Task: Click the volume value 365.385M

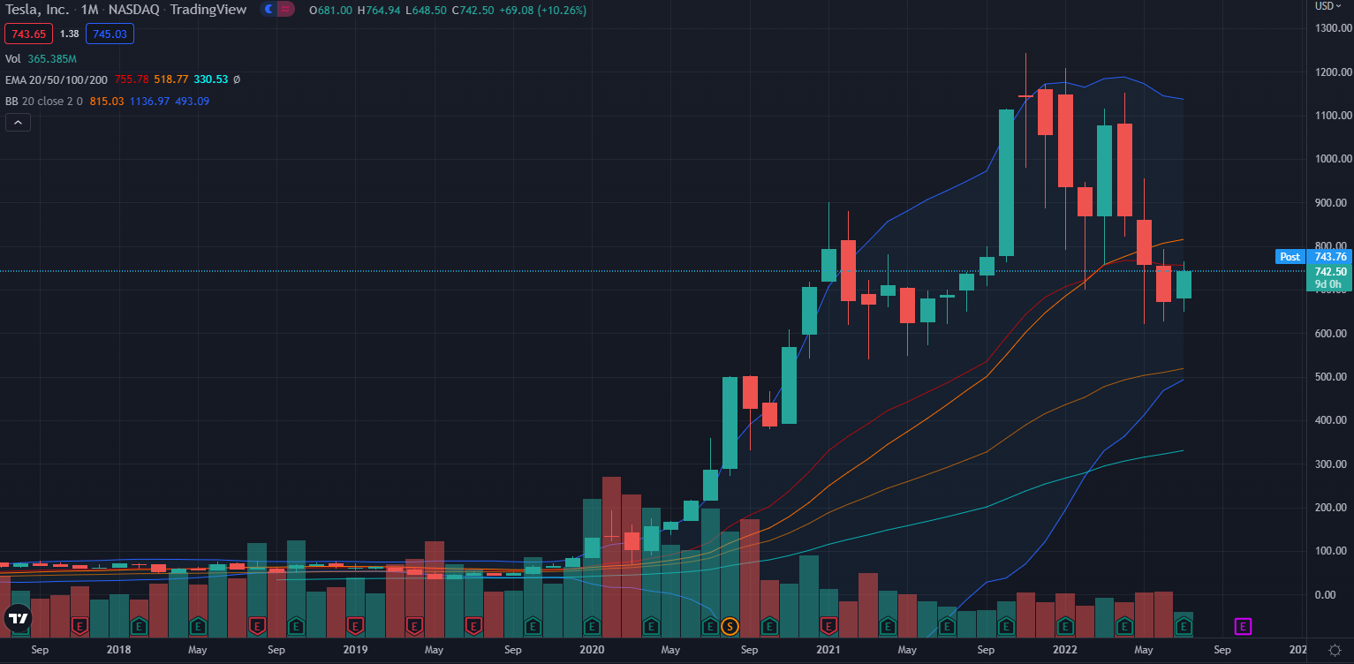Action: point(52,58)
